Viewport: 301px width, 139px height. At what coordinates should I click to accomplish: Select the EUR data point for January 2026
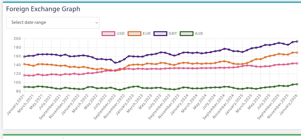pos(297,52)
